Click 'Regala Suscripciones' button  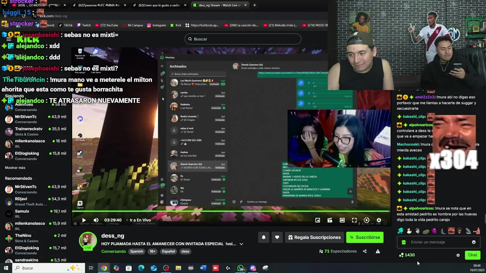pos(314,237)
